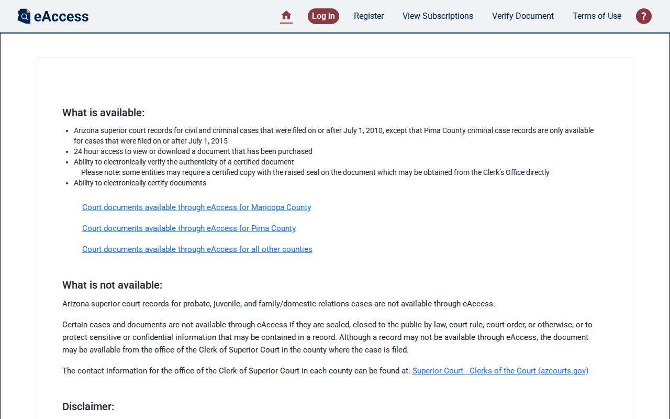This screenshot has height=419, width=670.
Task: Click the probate, juvenile, family cases paragraph
Action: click(278, 304)
